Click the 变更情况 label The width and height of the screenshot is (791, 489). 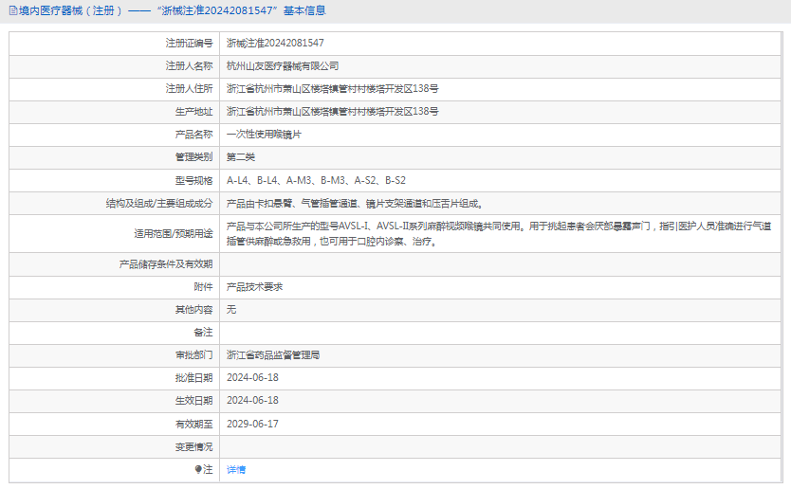[193, 447]
